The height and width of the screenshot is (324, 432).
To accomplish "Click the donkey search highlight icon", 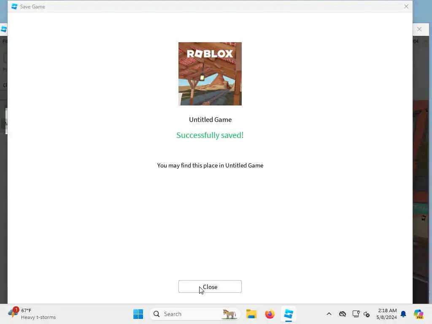I will coord(229,314).
